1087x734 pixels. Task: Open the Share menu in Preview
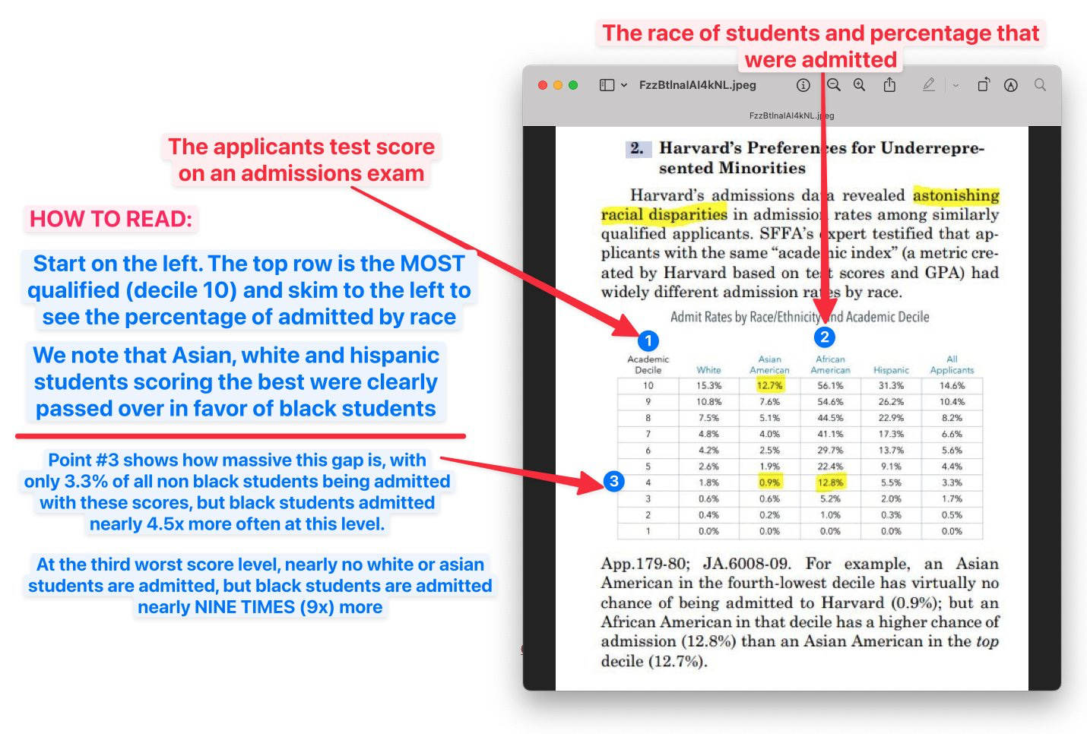tap(889, 85)
